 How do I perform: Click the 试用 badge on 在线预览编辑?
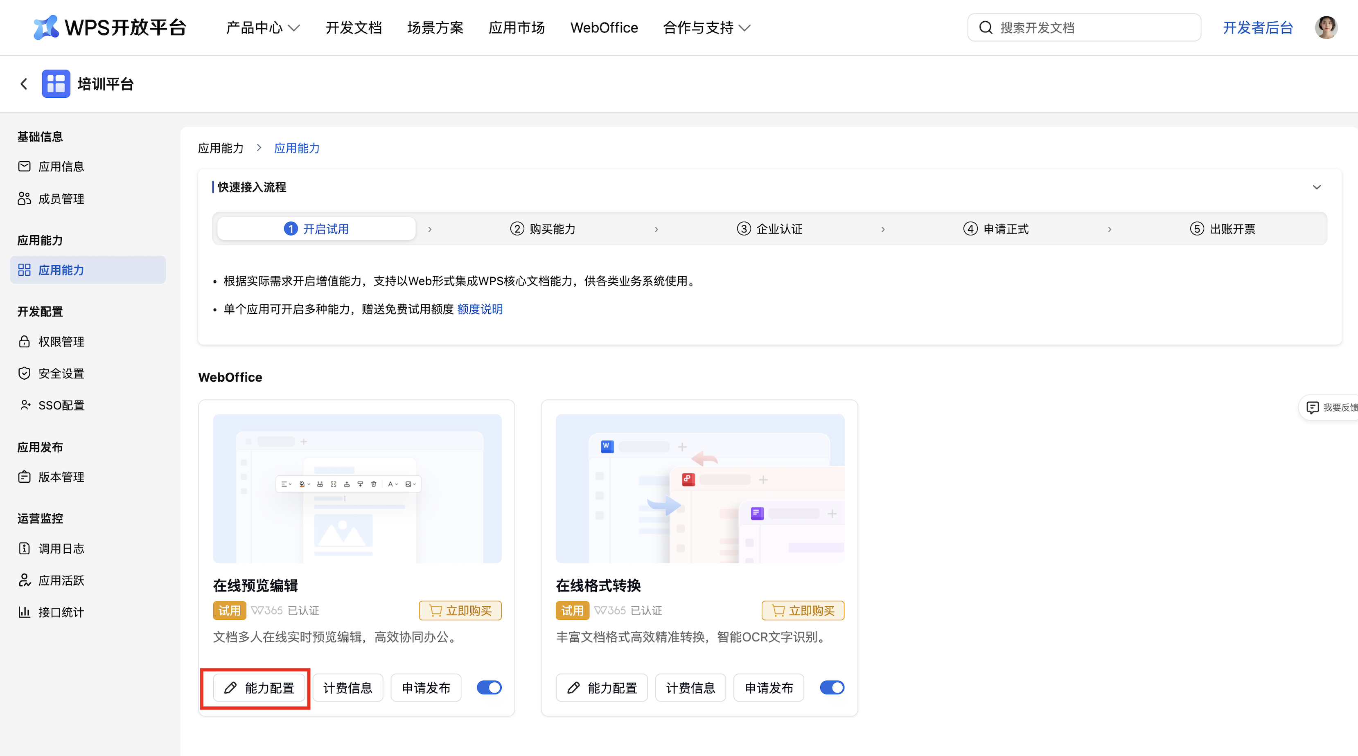(229, 611)
